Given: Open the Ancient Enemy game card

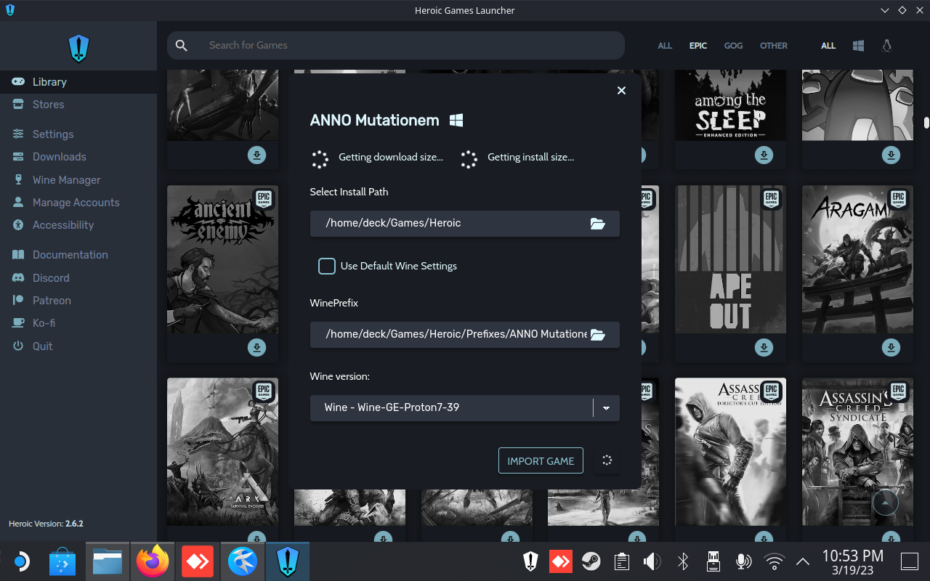Looking at the screenshot, I should tap(222, 259).
